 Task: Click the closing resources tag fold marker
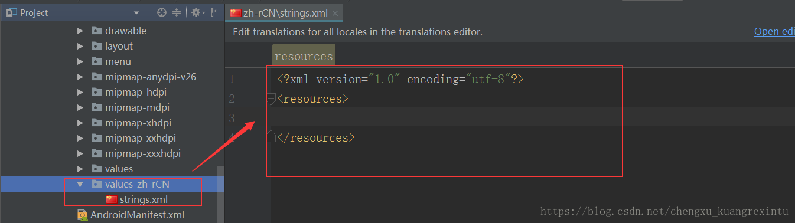click(271, 137)
